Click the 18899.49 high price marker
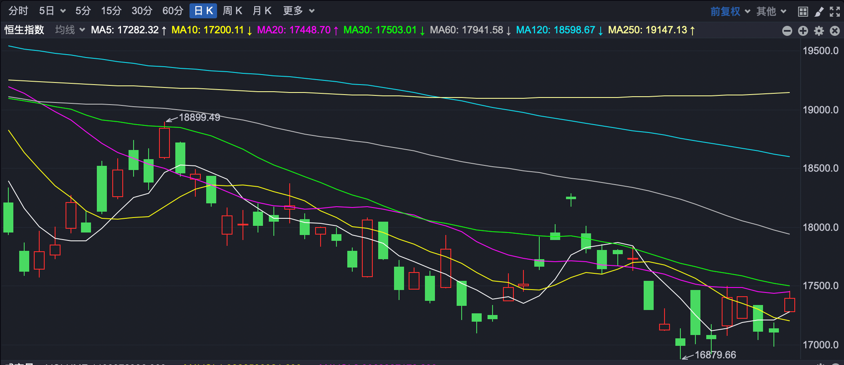The height and width of the screenshot is (365, 844). point(199,117)
